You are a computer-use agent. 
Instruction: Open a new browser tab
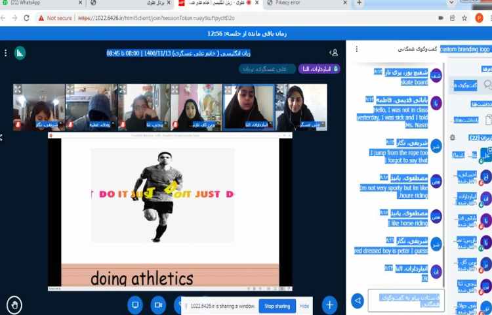(359, 3)
